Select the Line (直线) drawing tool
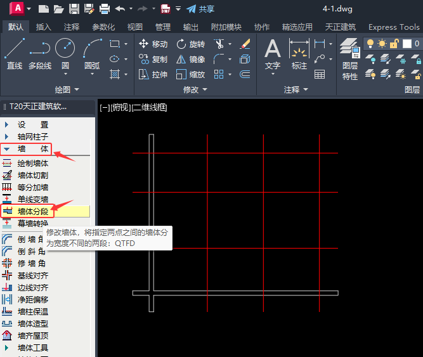423x357 pixels. (15, 54)
